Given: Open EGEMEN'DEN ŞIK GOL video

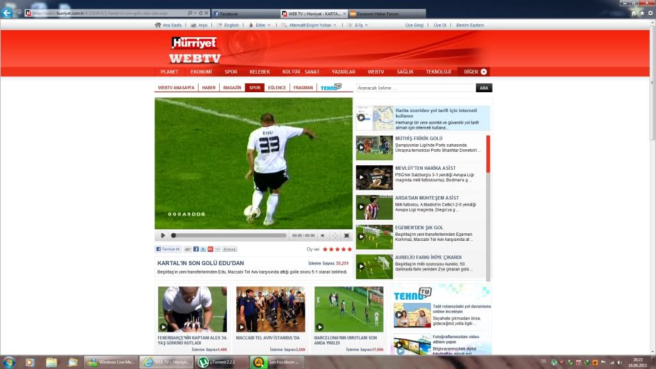Looking at the screenshot, I should pyautogui.click(x=374, y=237).
